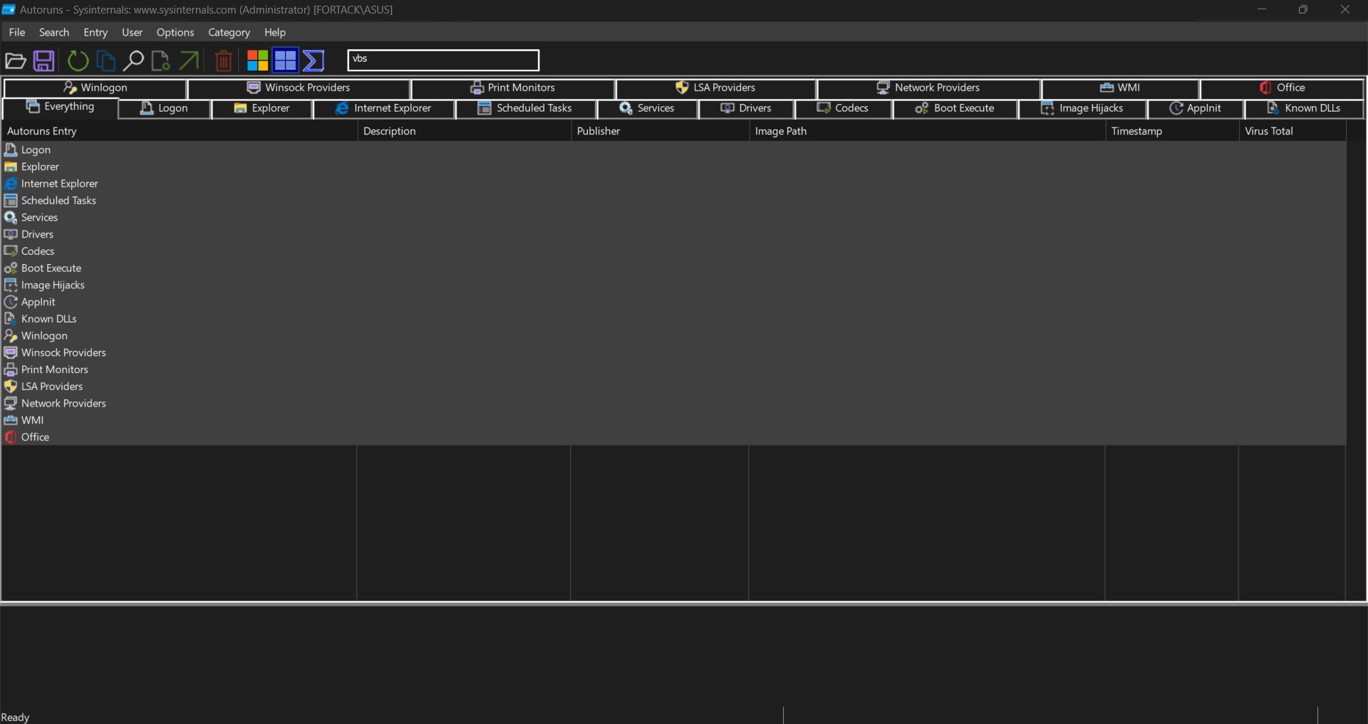Click the quick filter box containing vbs
The width and height of the screenshot is (1368, 724).
tap(443, 60)
